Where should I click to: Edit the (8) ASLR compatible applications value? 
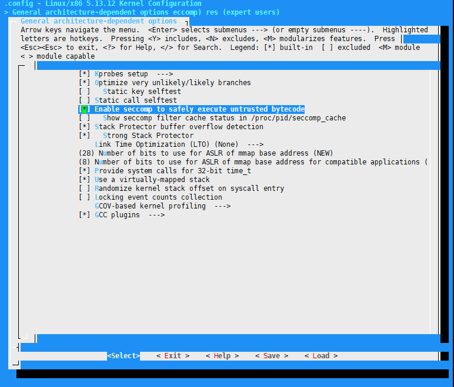pos(84,162)
